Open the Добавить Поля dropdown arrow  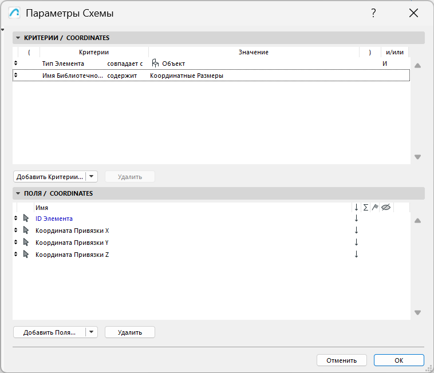click(92, 332)
